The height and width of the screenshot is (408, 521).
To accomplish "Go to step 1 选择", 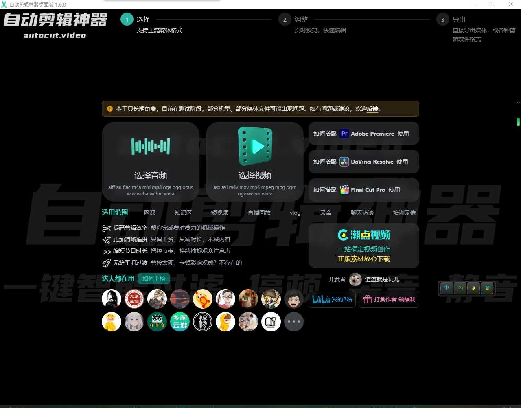I will point(143,19).
